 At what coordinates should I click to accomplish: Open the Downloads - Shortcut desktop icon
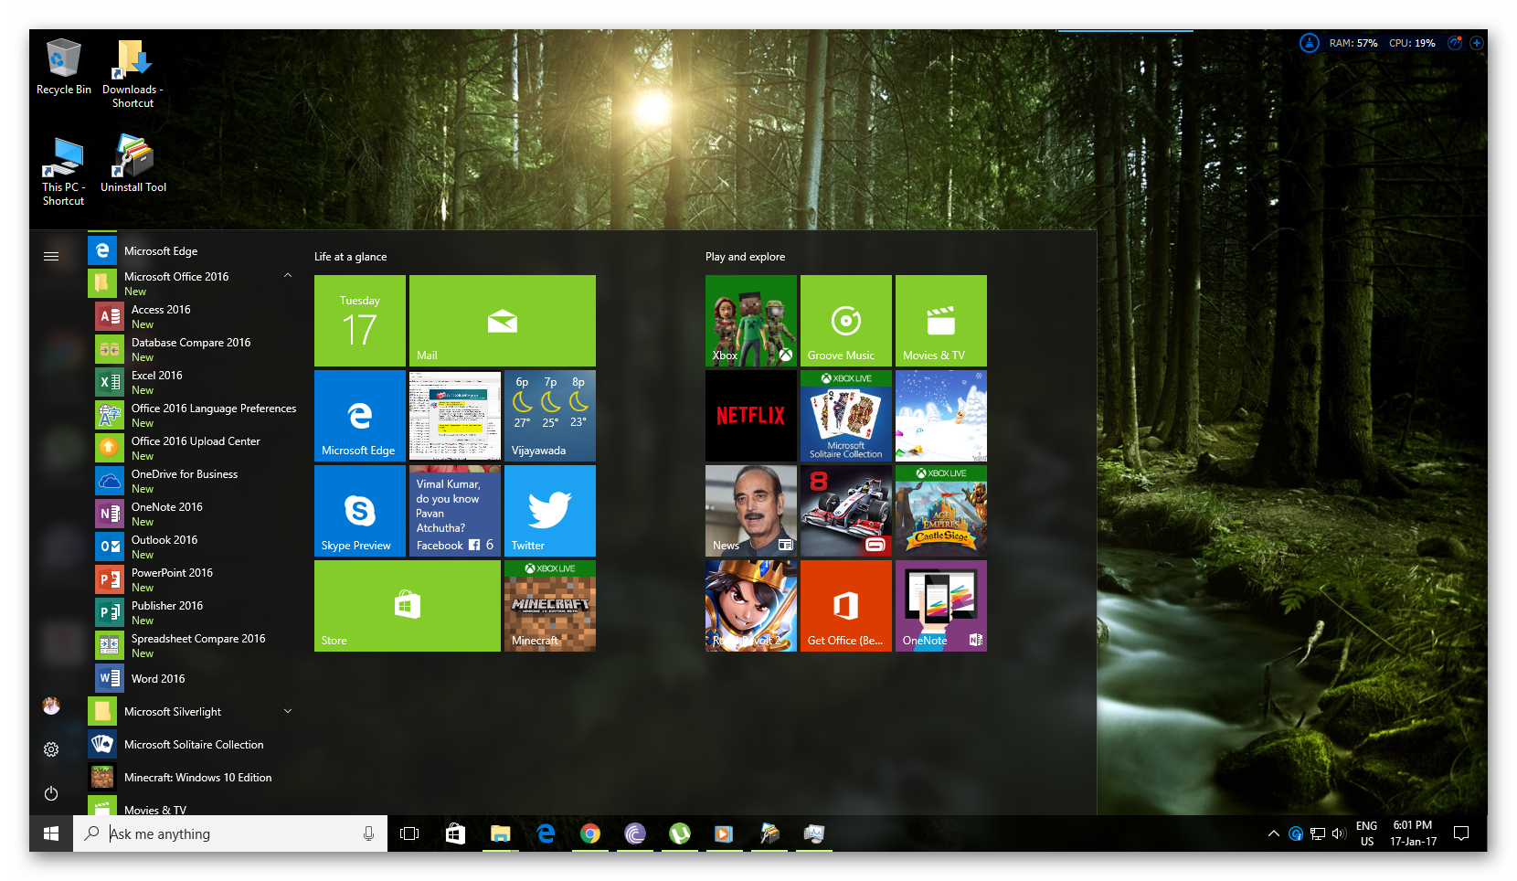(133, 73)
